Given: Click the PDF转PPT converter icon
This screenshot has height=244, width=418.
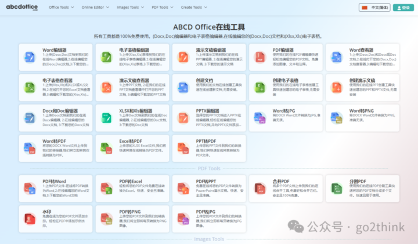Looking at the screenshot, I should [183, 188].
